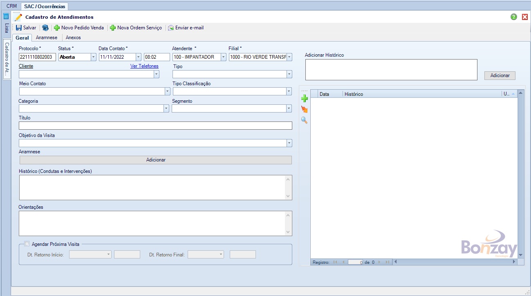The height and width of the screenshot is (296, 531).
Task: Click the Orientações text area
Action: click(x=155, y=223)
